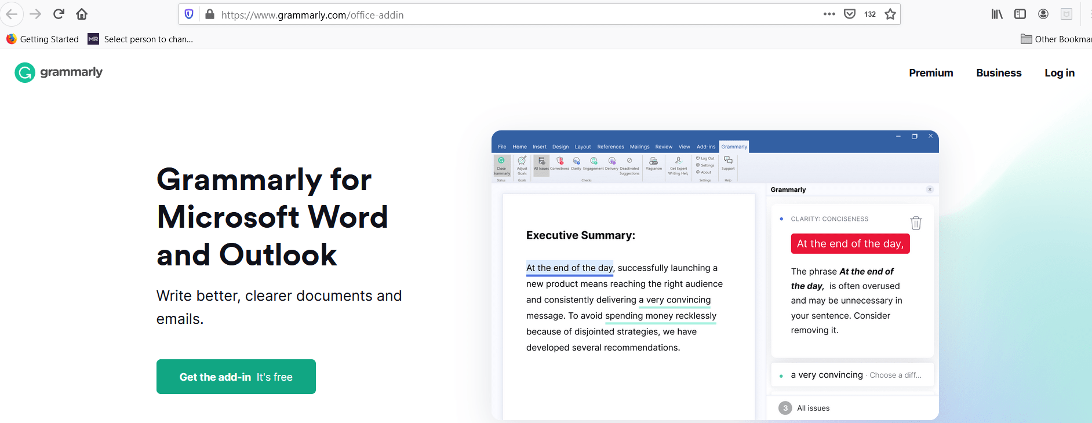
Task: Click the Get the add-in button
Action: 236,377
